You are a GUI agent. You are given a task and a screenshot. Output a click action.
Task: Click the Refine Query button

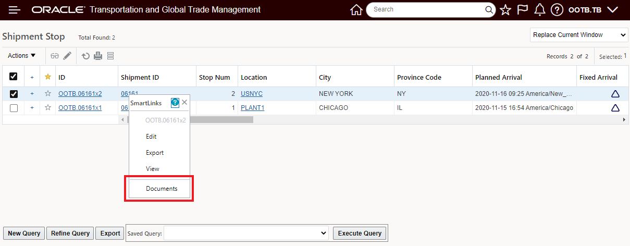pos(70,233)
